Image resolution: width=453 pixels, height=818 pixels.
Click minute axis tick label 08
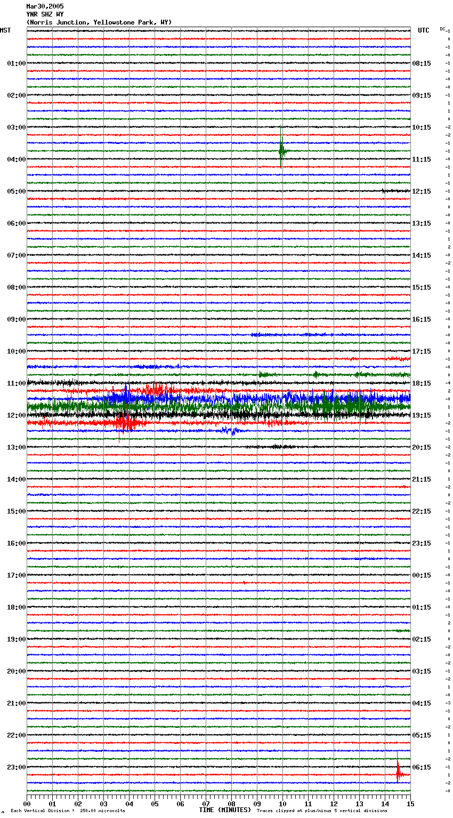point(231,804)
